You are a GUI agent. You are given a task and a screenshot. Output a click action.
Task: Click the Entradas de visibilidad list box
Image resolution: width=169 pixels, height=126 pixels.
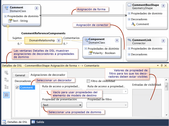[147, 103]
